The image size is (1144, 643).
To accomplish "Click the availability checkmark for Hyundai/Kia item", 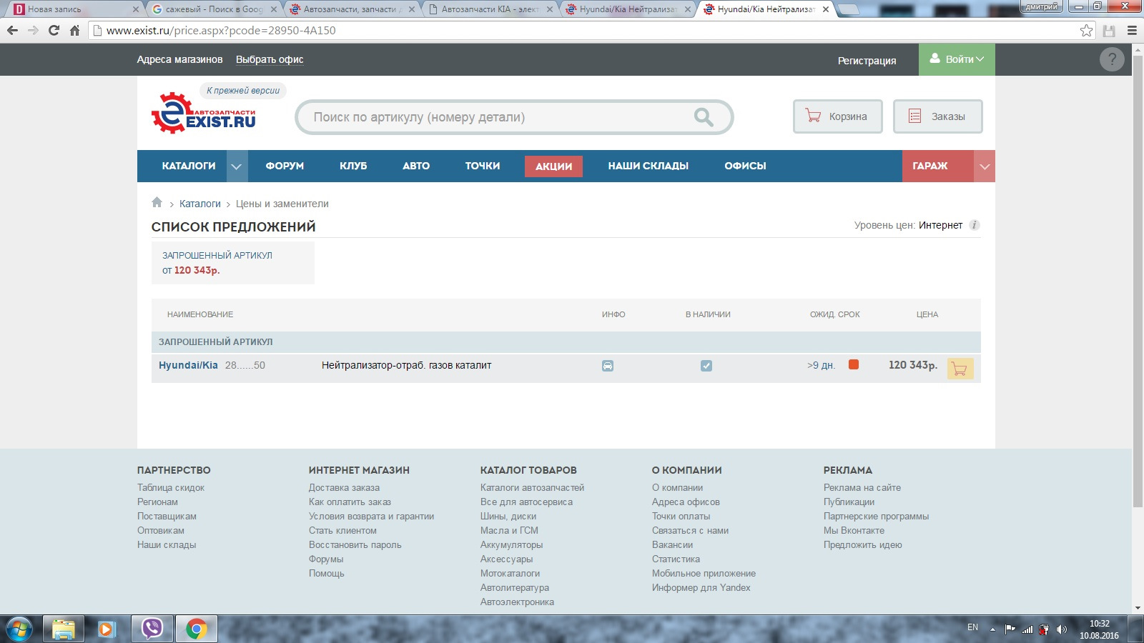I will point(706,366).
